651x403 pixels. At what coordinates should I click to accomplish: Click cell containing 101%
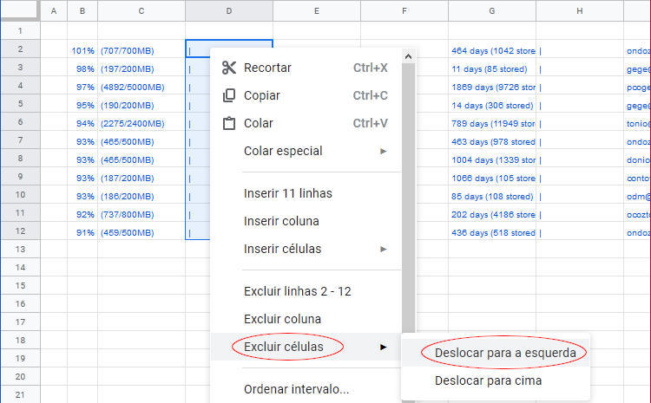pos(82,50)
